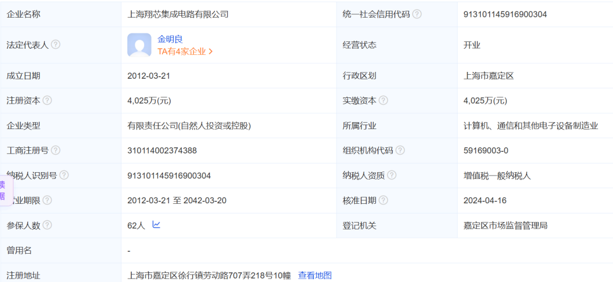The image size is (613, 282).
Task: Click help icon beside 注册资本
Action: click(47, 100)
